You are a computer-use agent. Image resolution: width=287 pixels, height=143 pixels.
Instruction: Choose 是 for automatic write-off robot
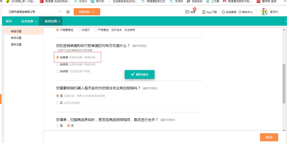tap(57, 96)
